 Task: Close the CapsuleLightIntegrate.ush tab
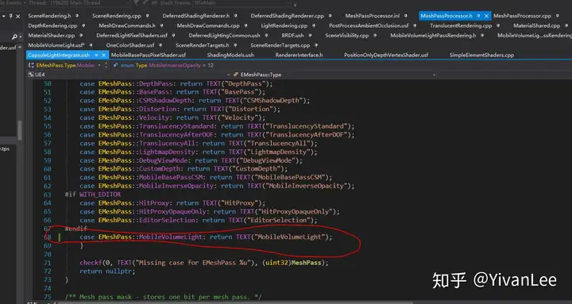click(x=103, y=56)
